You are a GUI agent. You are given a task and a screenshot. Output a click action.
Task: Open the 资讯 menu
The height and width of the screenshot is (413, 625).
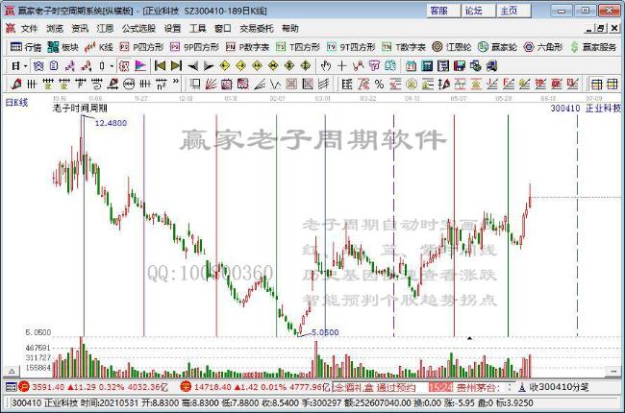(80, 28)
